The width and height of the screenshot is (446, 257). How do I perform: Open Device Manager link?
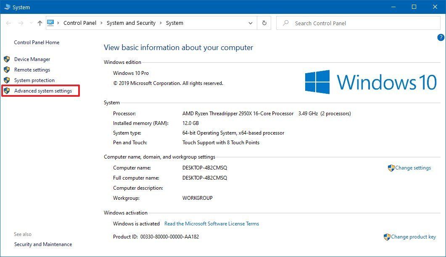32,59
